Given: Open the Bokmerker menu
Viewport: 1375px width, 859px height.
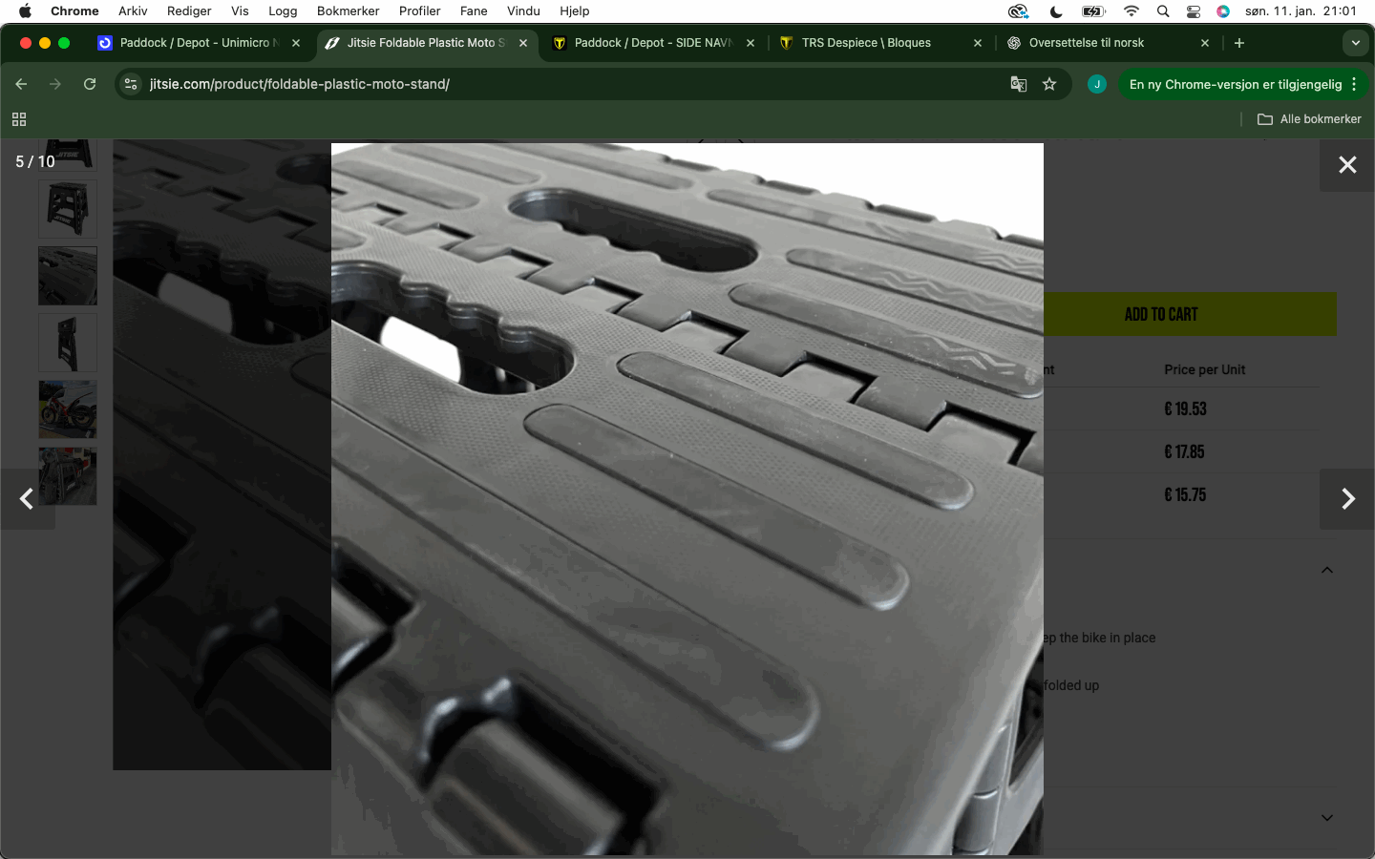Looking at the screenshot, I should [348, 11].
